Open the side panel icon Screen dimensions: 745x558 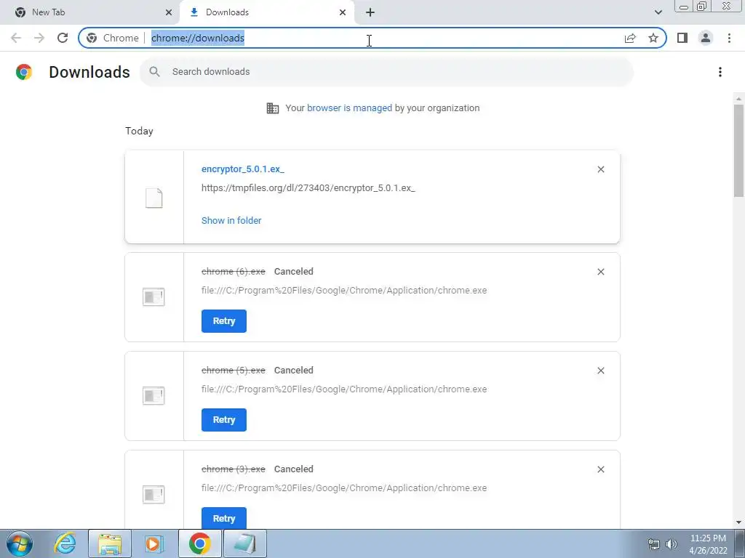pos(682,38)
